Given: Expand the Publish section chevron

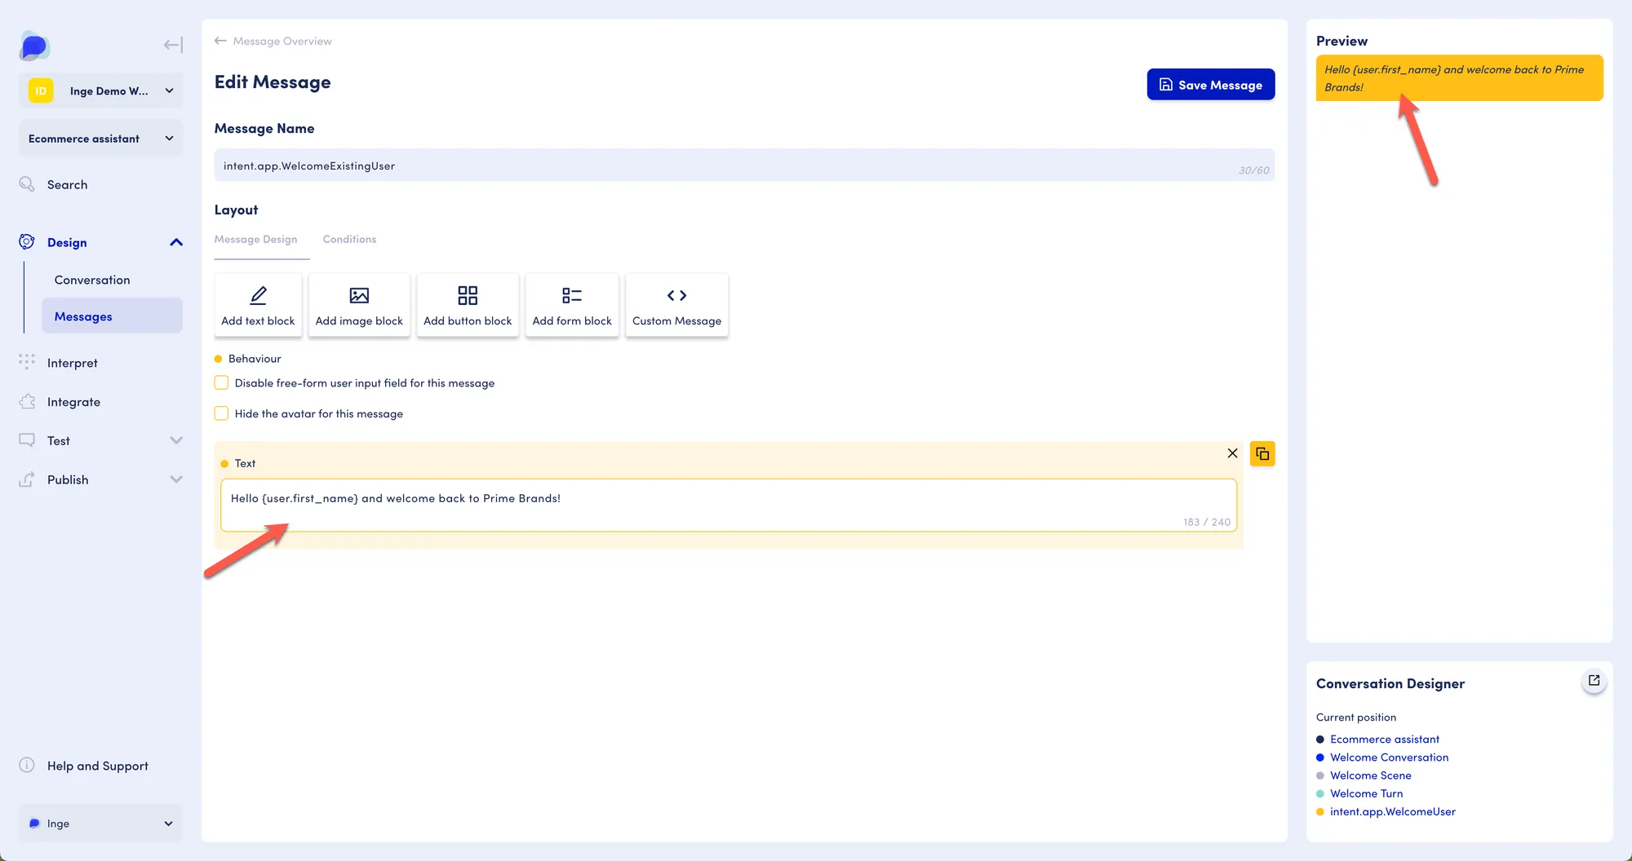Looking at the screenshot, I should tap(176, 479).
